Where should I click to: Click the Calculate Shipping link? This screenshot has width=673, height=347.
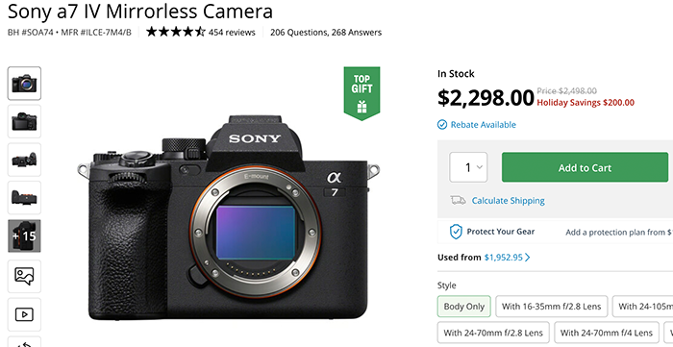pyautogui.click(x=509, y=200)
